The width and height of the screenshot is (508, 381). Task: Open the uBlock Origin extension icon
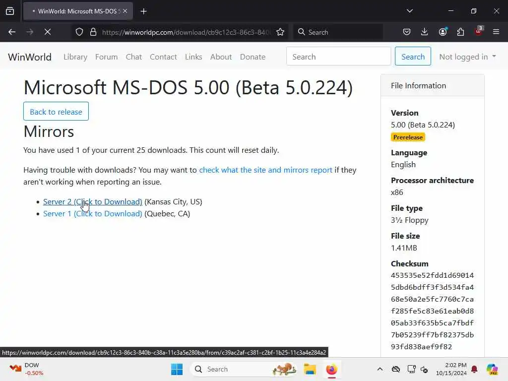click(x=479, y=31)
